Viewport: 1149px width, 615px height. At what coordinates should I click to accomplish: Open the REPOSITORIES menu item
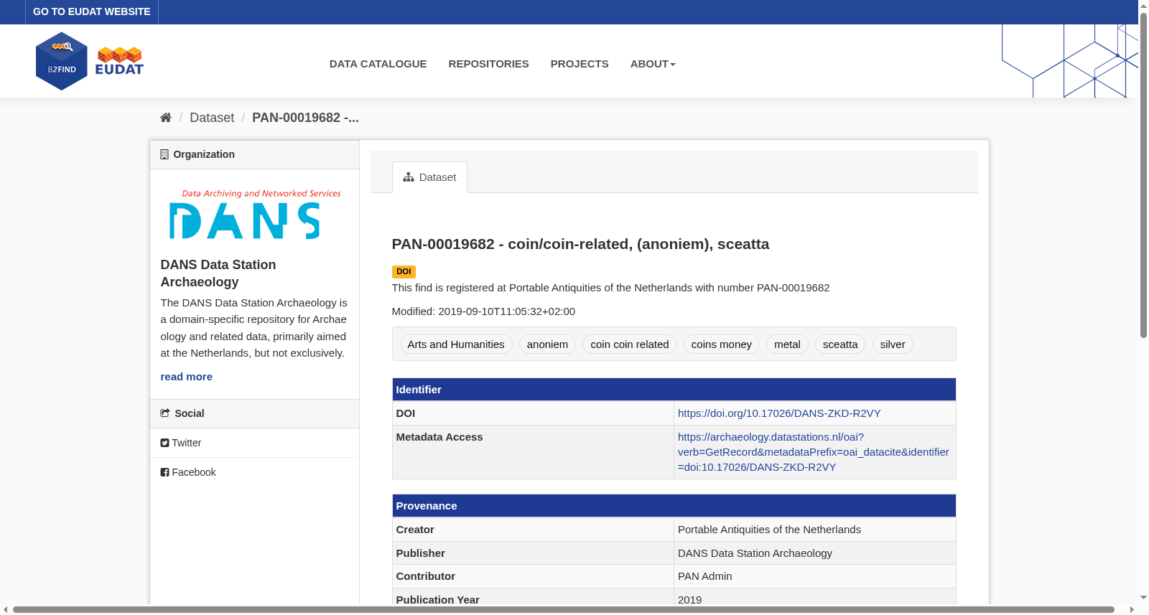point(488,64)
